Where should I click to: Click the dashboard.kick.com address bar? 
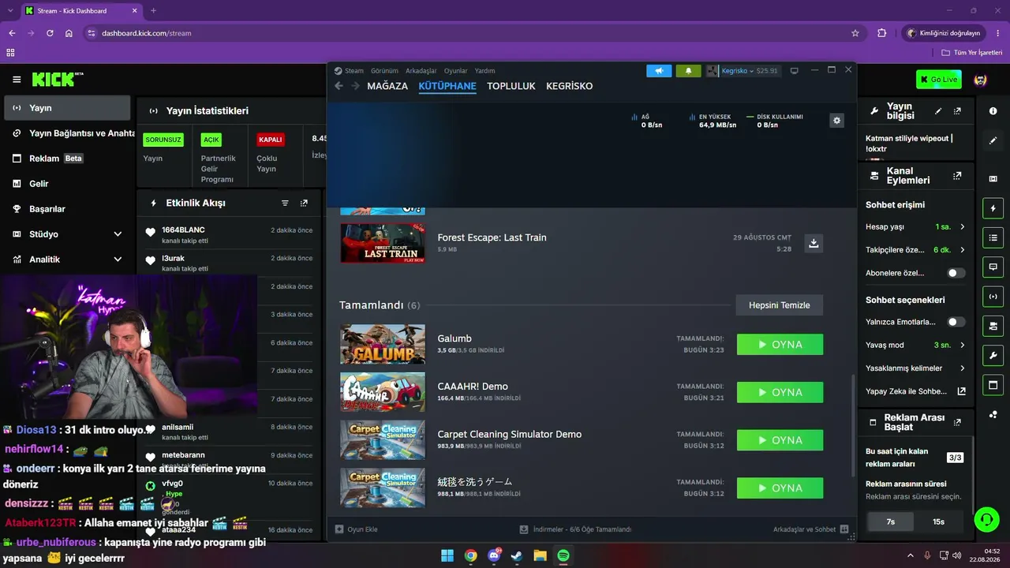coord(466,33)
